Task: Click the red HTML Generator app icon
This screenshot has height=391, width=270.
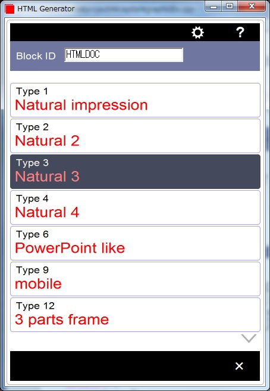Action: (10, 9)
